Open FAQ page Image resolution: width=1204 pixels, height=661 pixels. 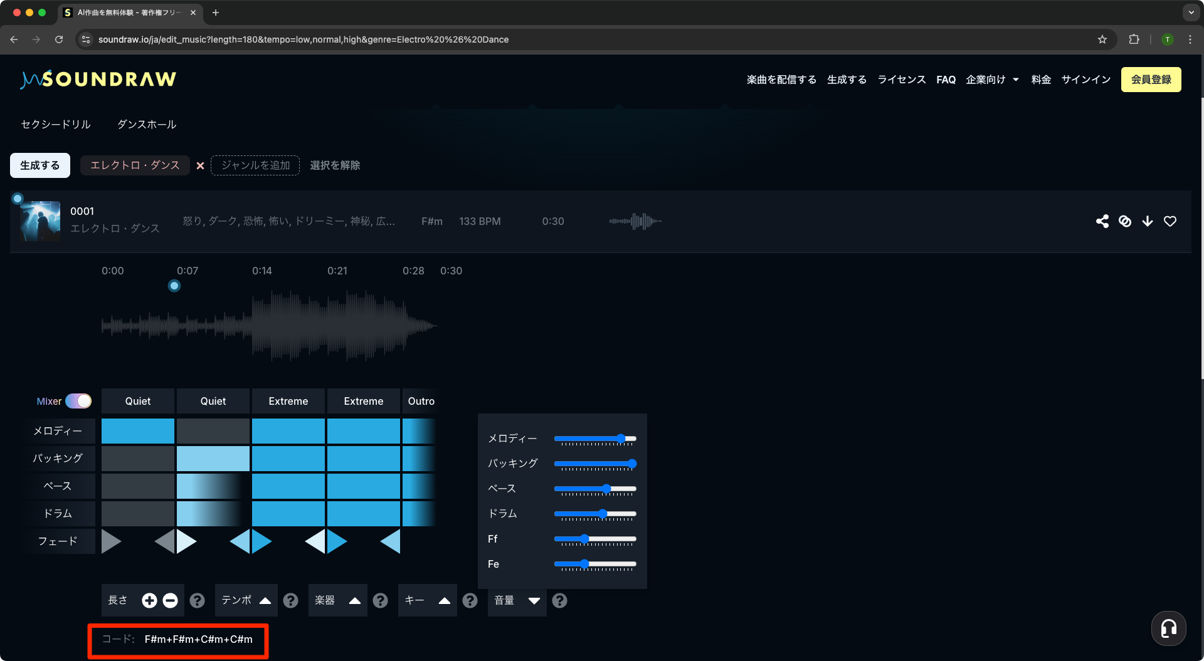[x=946, y=80]
